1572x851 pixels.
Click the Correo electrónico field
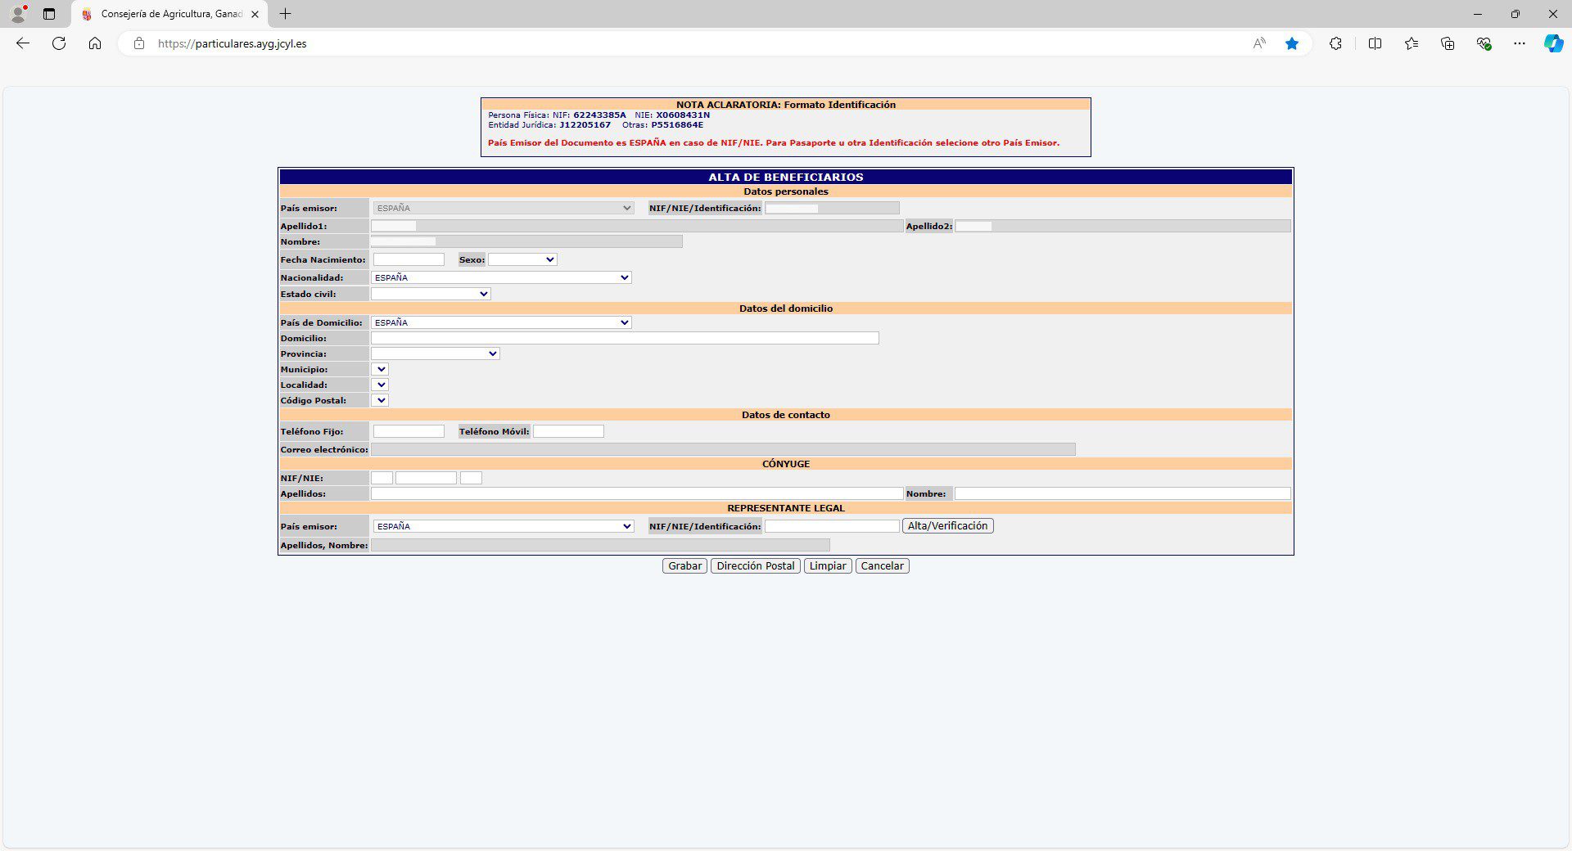(723, 449)
